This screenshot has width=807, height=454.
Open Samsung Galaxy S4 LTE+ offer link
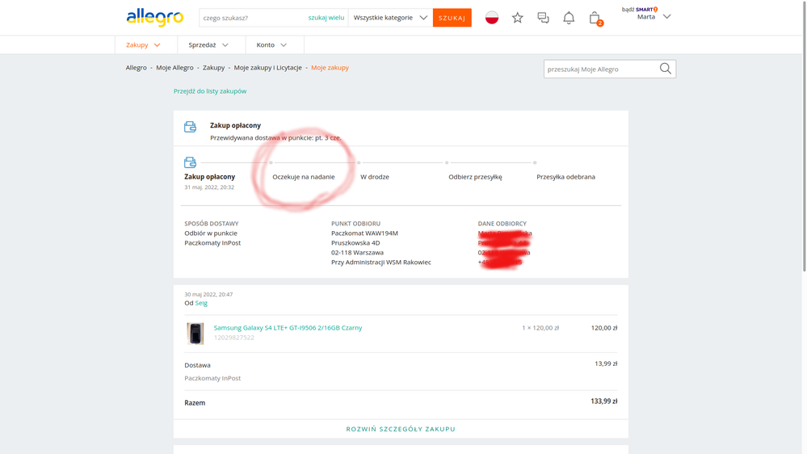pos(288,327)
